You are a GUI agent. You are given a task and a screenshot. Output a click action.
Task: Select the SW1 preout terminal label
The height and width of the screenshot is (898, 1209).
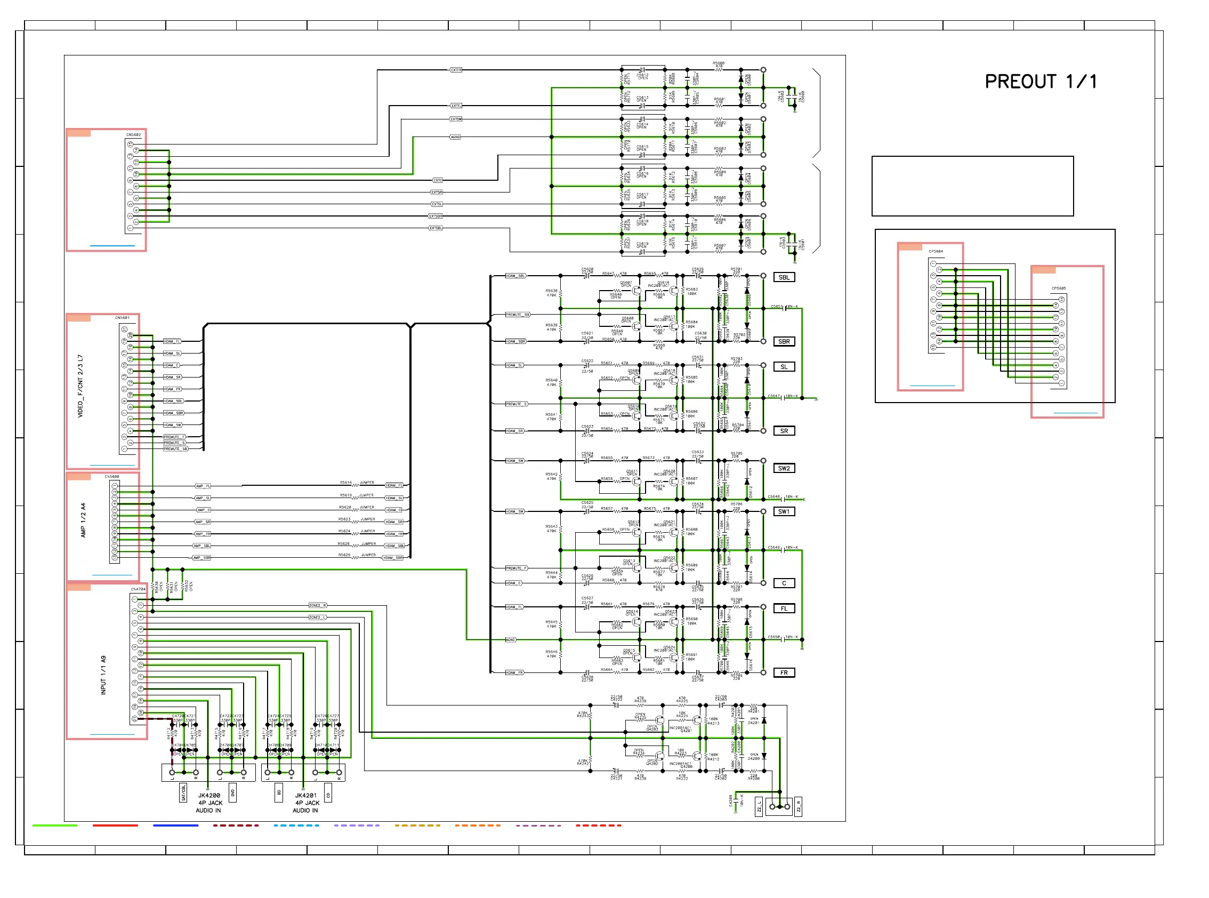click(x=784, y=511)
